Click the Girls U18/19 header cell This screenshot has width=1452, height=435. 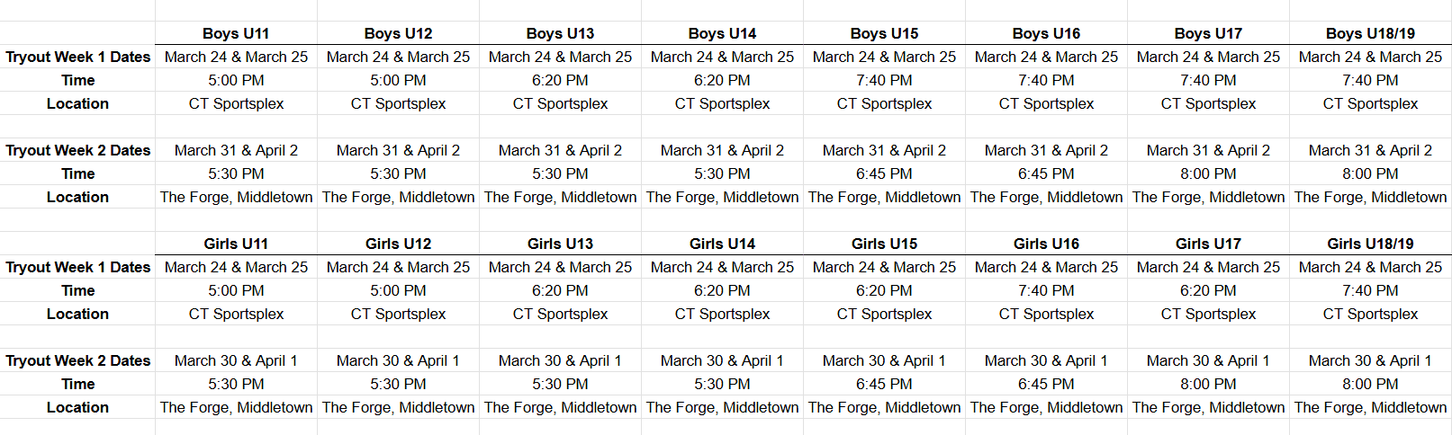(x=1370, y=244)
